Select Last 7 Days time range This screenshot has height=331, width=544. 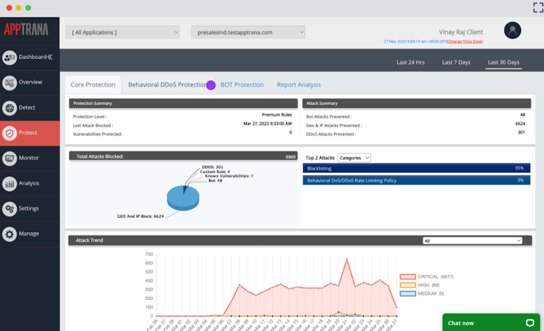[456, 62]
